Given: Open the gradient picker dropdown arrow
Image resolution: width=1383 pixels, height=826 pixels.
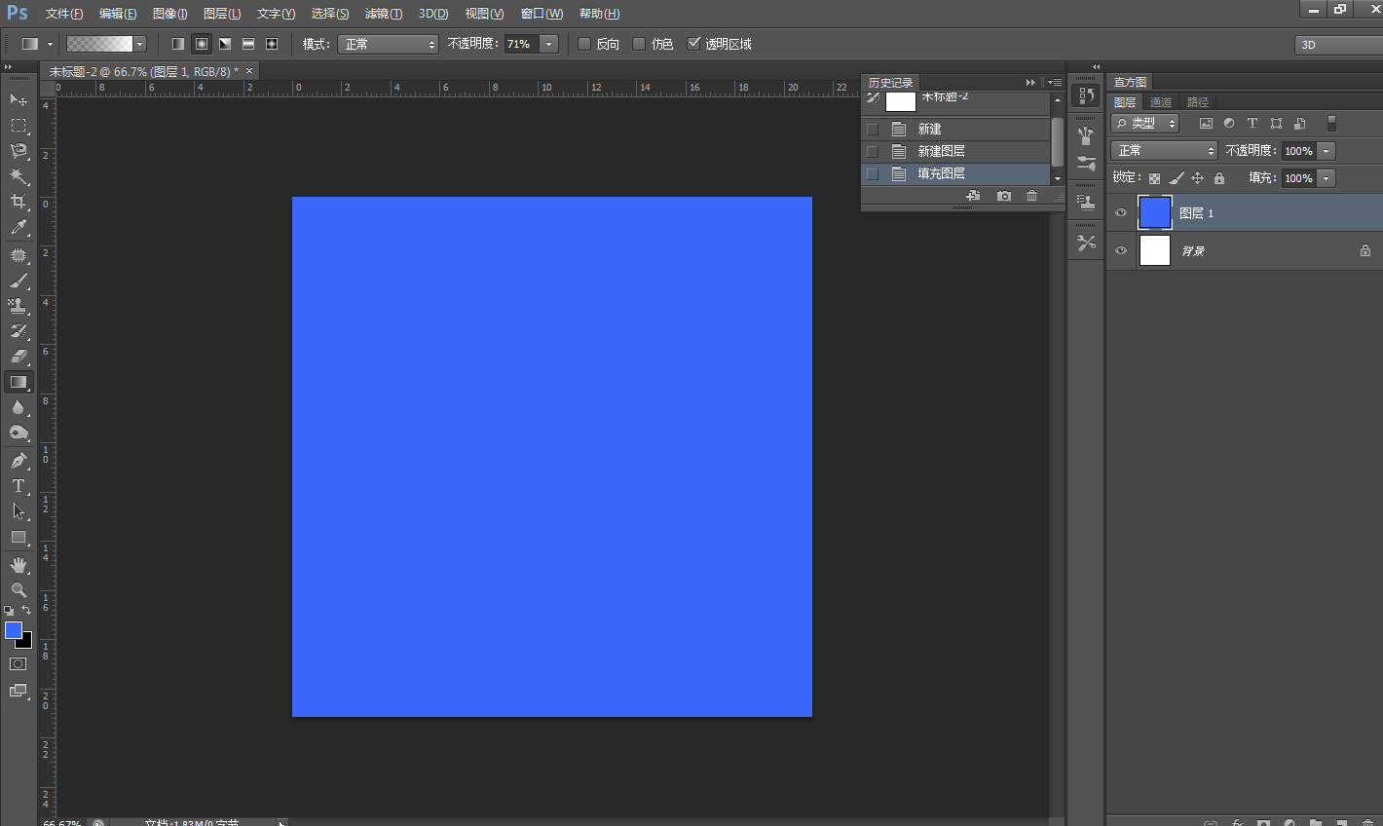Looking at the screenshot, I should point(140,44).
